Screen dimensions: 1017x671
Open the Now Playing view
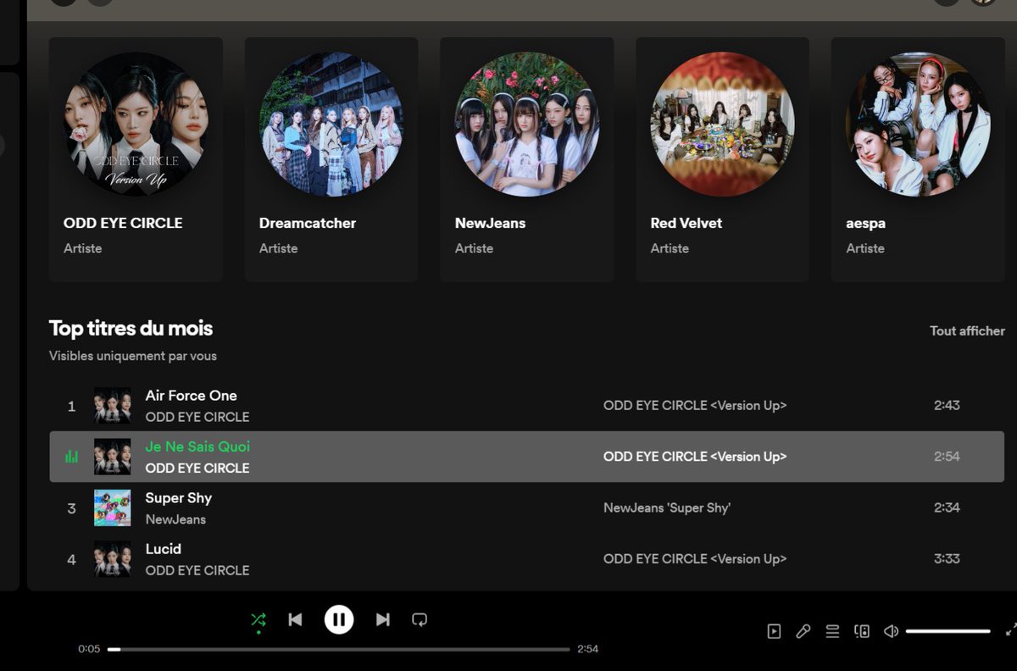[774, 631]
